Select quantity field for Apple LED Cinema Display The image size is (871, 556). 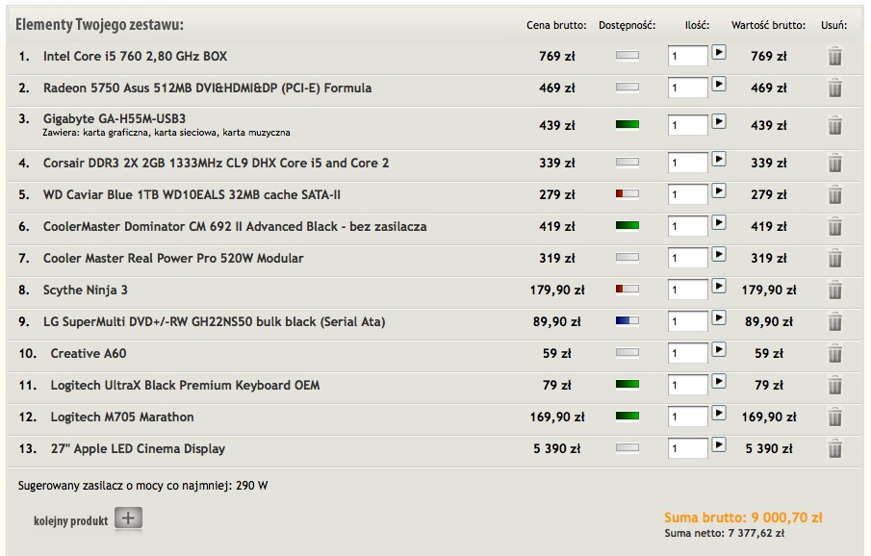(688, 448)
